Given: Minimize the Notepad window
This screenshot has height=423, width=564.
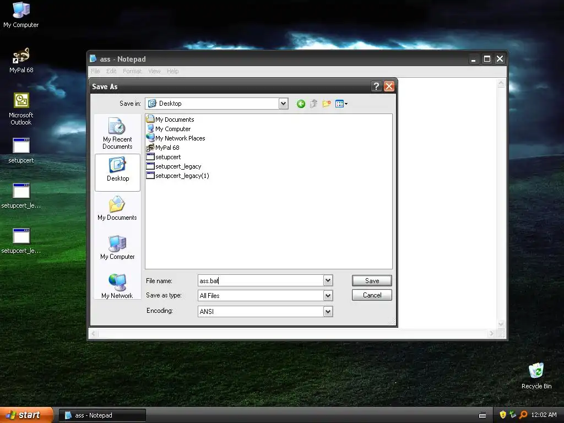Looking at the screenshot, I should click(x=473, y=59).
